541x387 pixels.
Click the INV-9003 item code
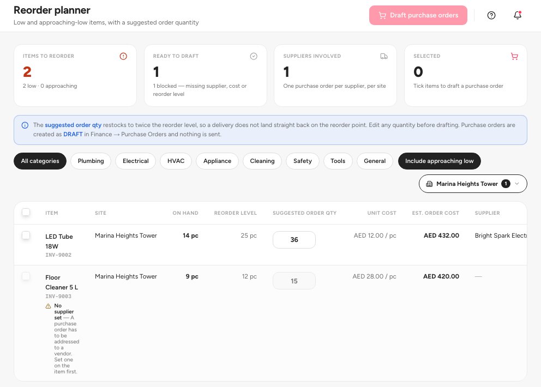click(58, 297)
